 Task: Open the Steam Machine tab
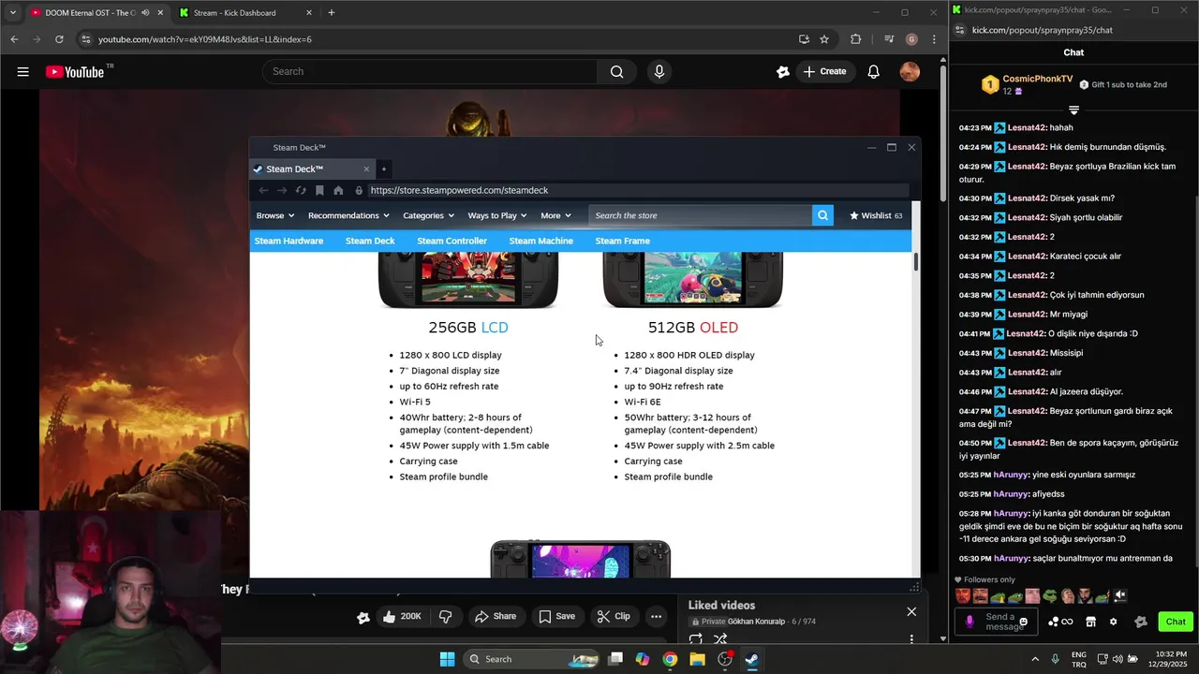click(x=540, y=241)
